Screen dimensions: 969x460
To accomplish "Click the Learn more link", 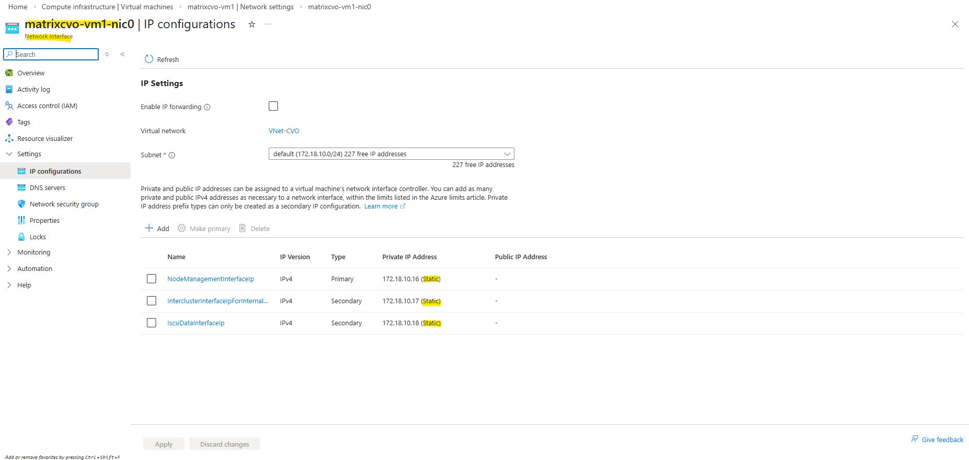I will tap(381, 206).
